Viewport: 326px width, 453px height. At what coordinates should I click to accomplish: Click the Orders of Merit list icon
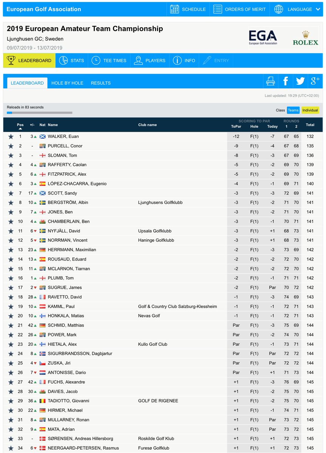[x=218, y=9]
